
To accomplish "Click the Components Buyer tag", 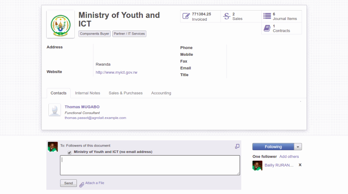I will click(94, 34).
